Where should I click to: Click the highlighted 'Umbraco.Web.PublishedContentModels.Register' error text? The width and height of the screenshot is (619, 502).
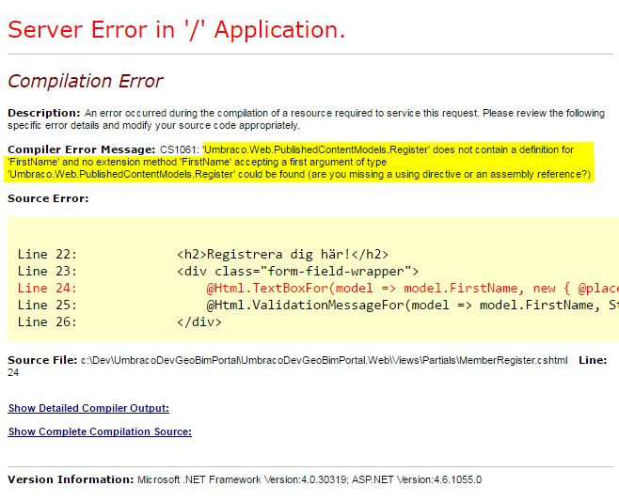pos(299,162)
